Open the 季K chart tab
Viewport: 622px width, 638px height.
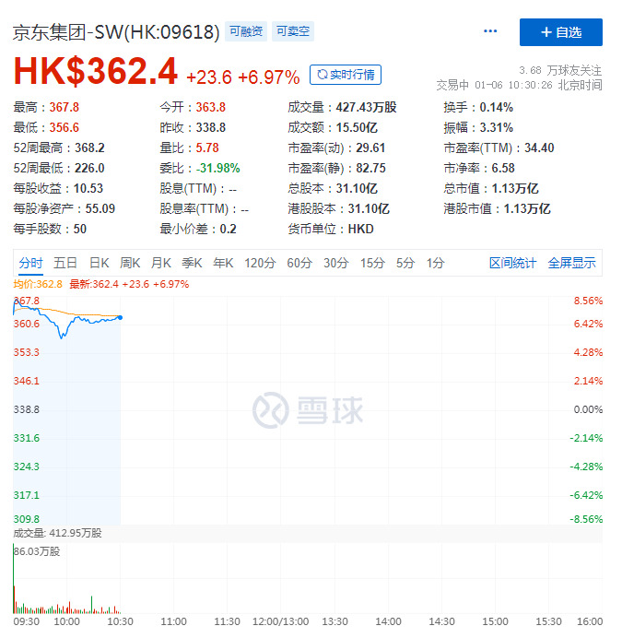(192, 263)
